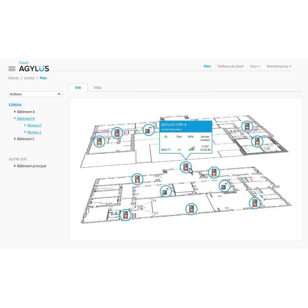Click the sounder device icon on upper floor
This screenshot has height=308, width=308.
tap(147, 130)
